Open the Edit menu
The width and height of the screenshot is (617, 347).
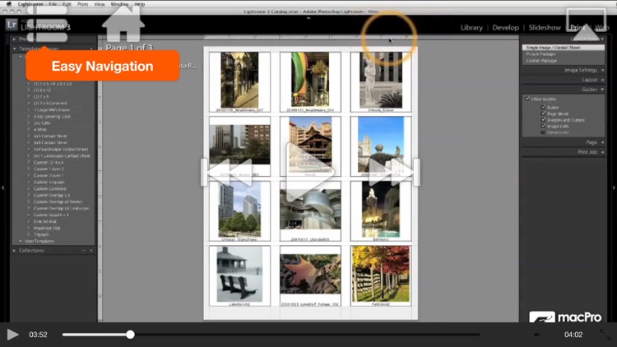coord(67,4)
